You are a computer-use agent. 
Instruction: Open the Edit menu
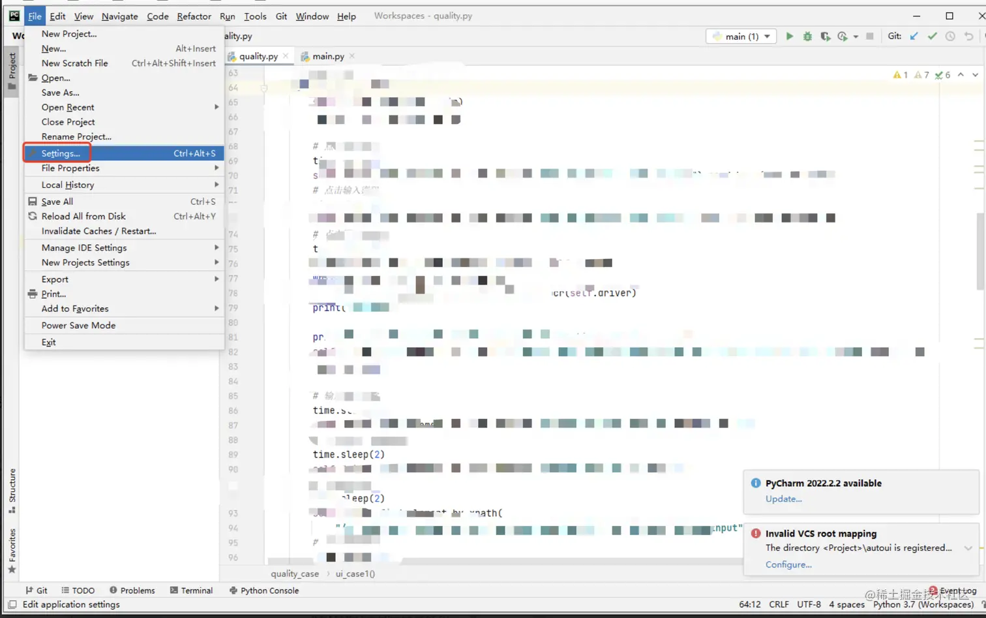[57, 16]
